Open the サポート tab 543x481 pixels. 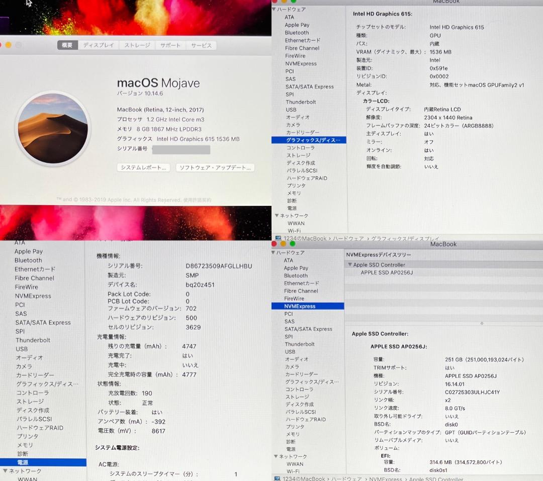click(170, 45)
